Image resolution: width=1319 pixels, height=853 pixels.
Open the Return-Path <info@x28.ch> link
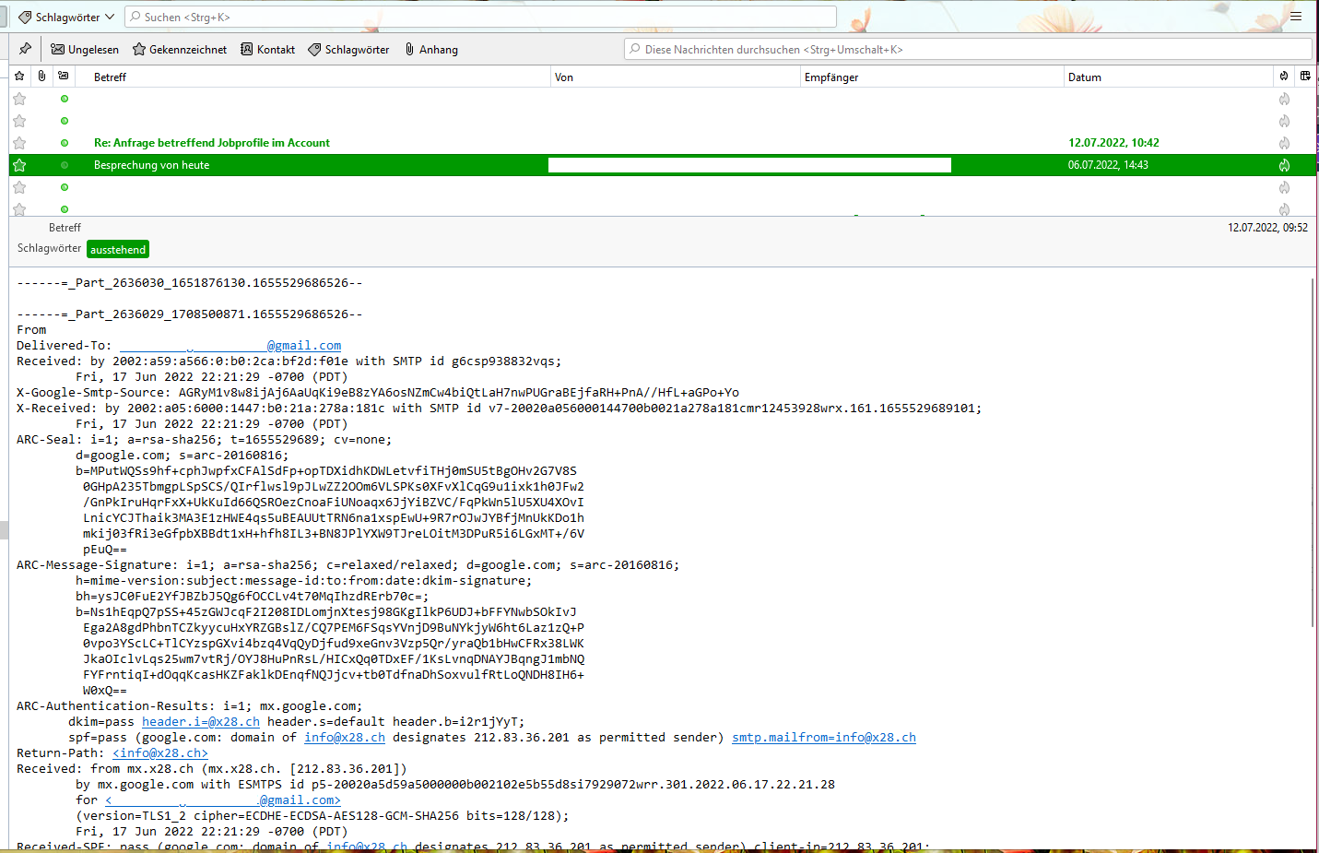click(160, 753)
